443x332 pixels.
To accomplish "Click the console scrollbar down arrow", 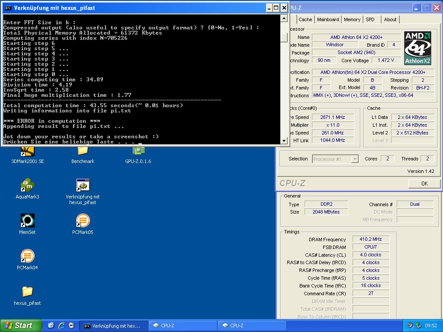I will pyautogui.click(x=284, y=140).
